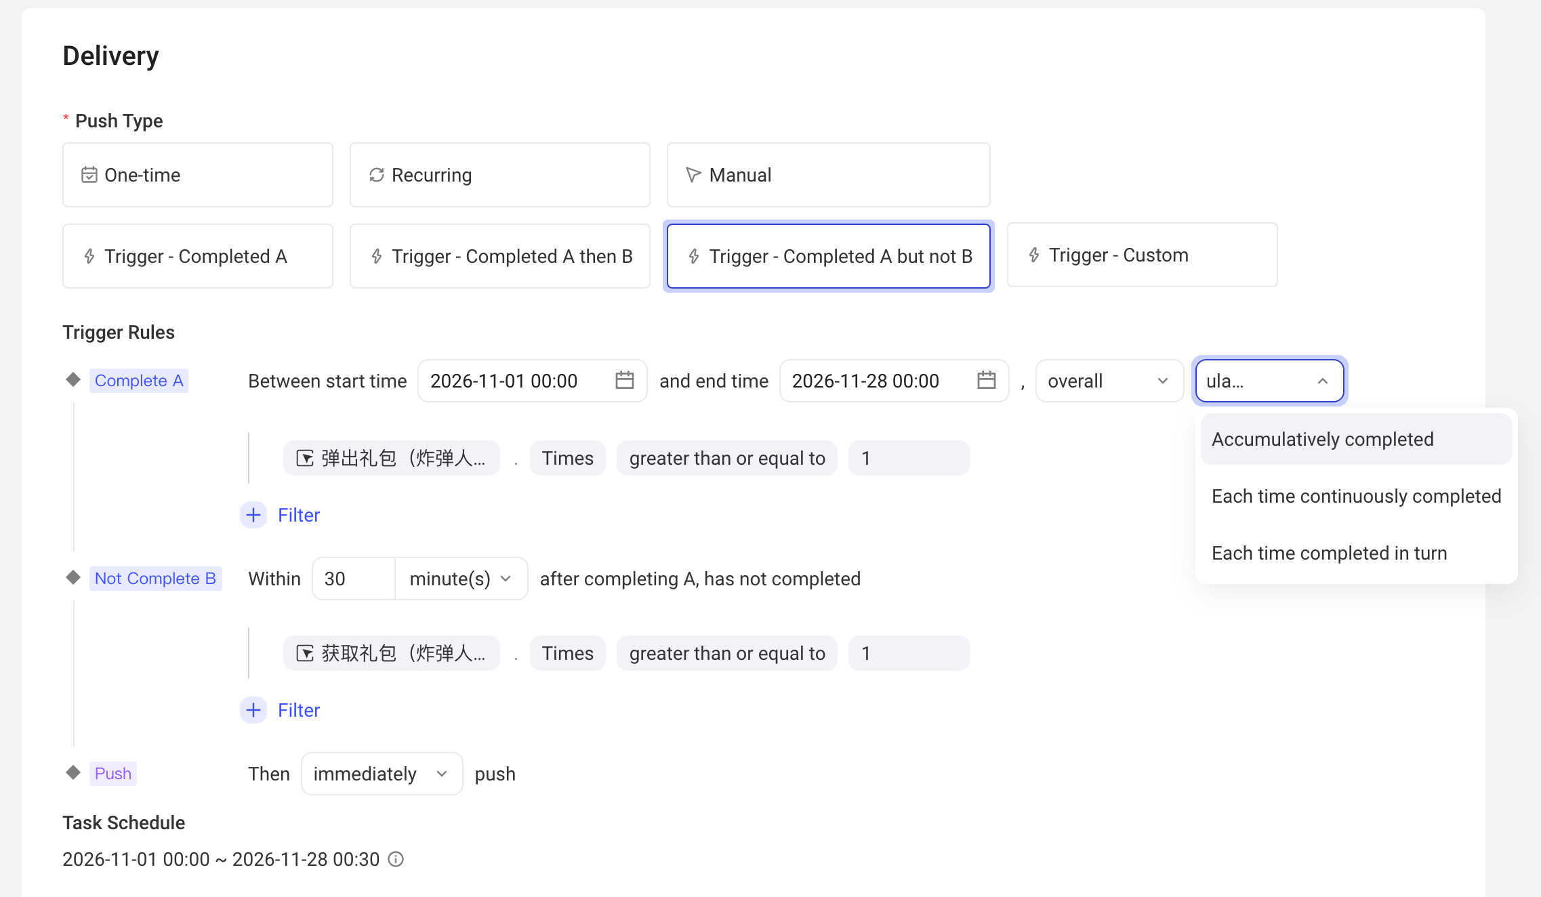
Task: Click value field 1 in Not Complete B rule
Action: (x=909, y=653)
